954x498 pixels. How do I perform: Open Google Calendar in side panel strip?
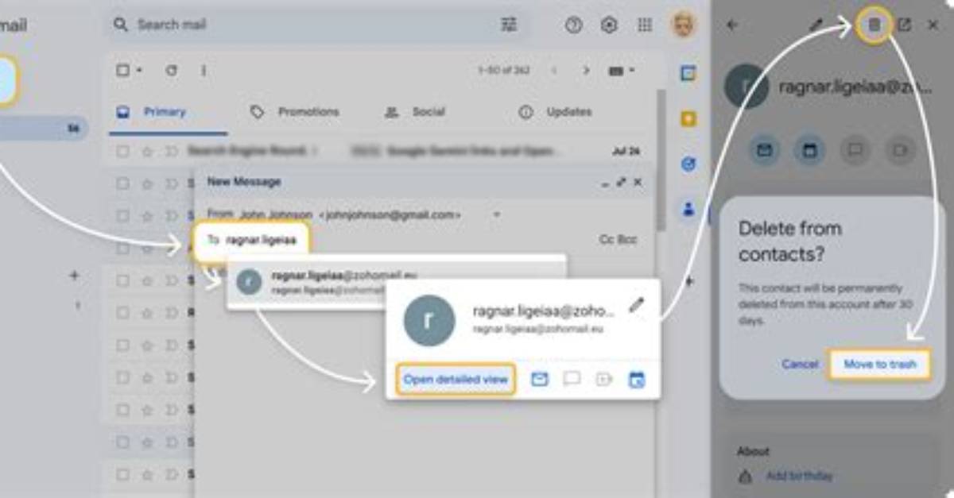(688, 74)
